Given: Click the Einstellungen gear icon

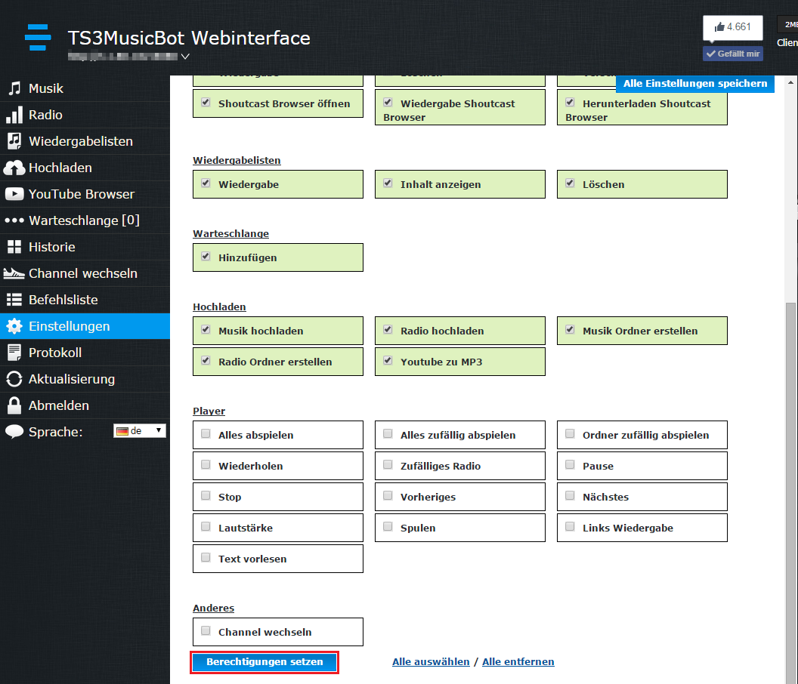Looking at the screenshot, I should (x=14, y=326).
